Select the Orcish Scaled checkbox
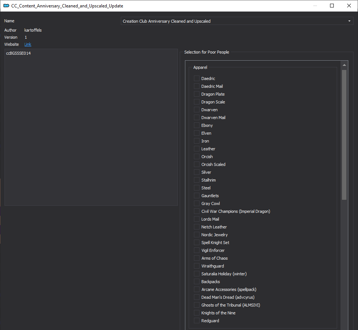The width and height of the screenshot is (358, 330). tap(197, 164)
